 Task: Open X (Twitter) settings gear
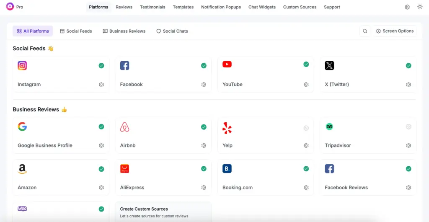(x=408, y=85)
